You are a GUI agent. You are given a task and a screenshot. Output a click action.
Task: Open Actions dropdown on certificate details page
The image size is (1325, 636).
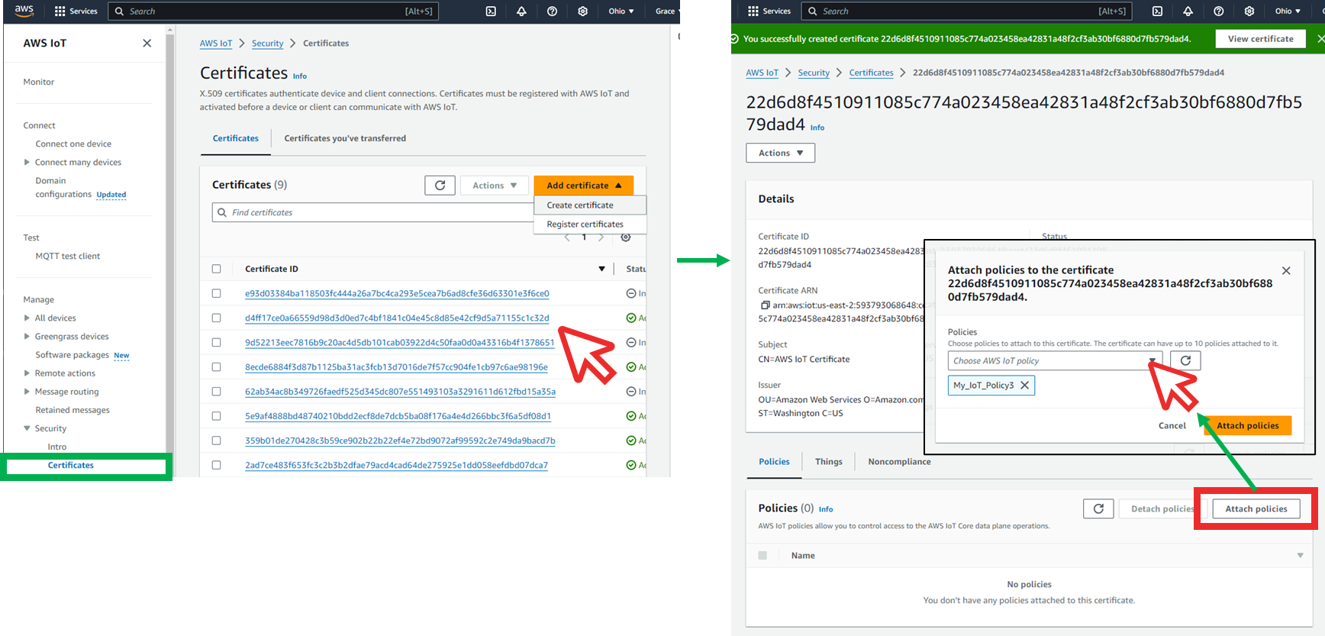point(780,153)
